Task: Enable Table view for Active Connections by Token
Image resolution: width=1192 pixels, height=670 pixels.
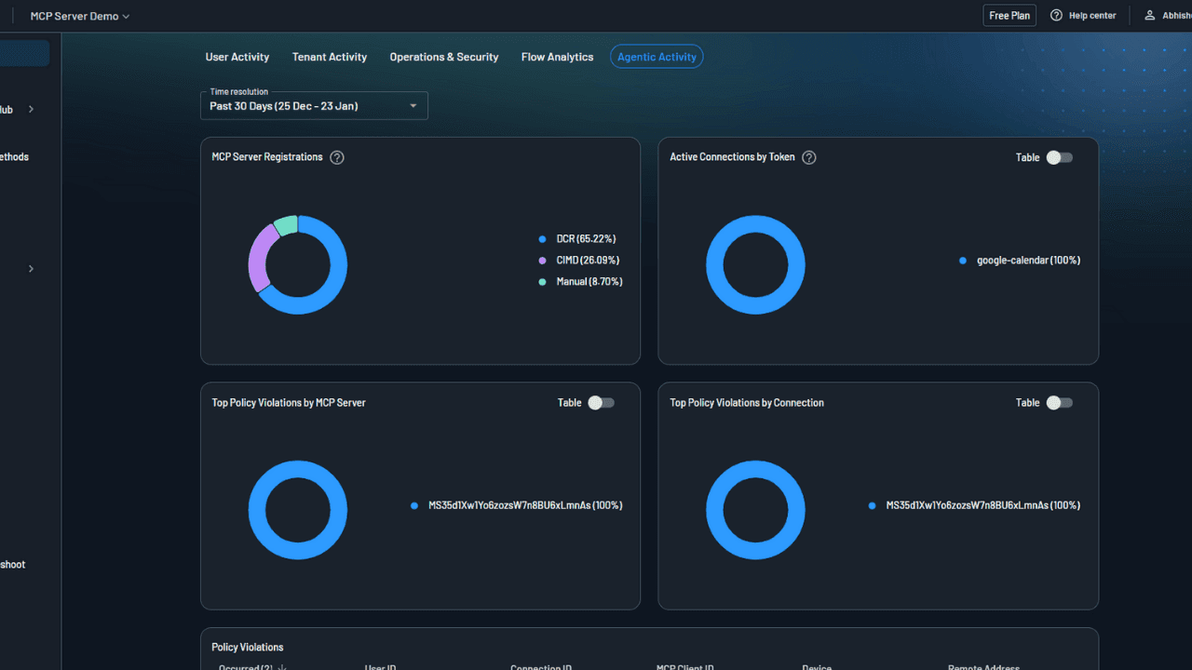Action: [x=1059, y=157]
